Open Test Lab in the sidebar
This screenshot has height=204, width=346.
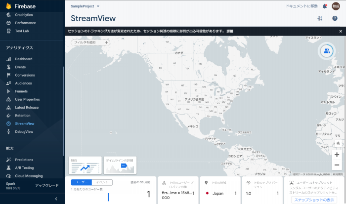[x=22, y=31]
